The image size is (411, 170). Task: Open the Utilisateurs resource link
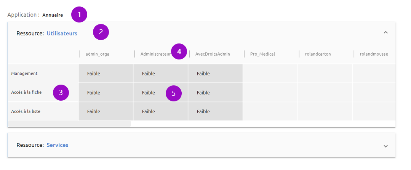pos(62,33)
